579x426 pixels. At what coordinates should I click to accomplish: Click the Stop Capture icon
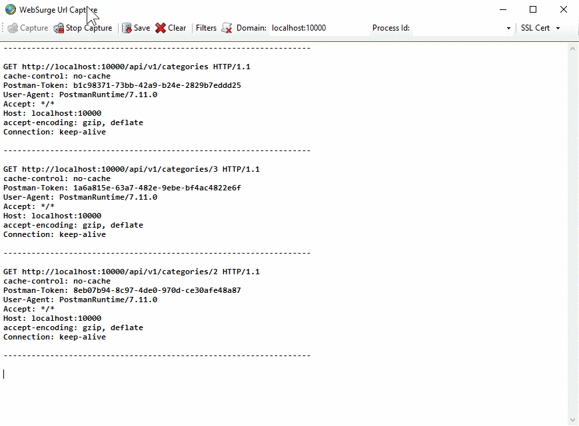pos(59,28)
